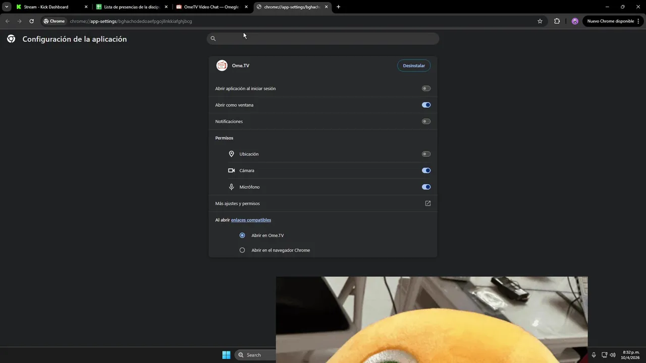This screenshot has width=646, height=363.
Task: Open the purple profile avatar
Action: click(x=575, y=21)
